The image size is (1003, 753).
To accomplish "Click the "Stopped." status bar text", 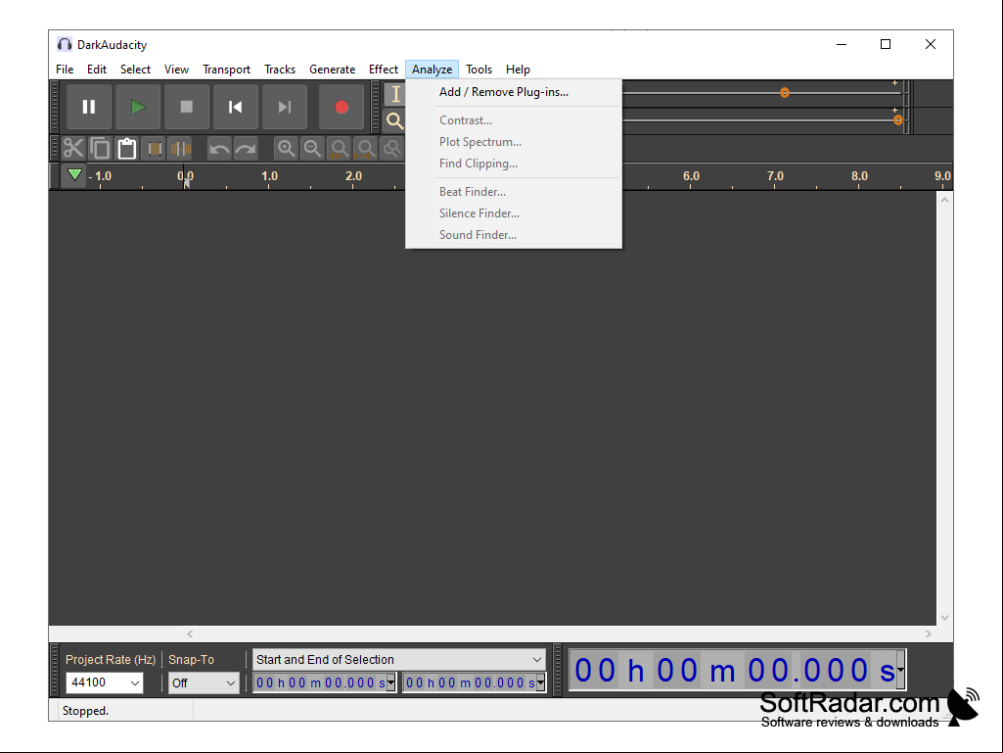I will pyautogui.click(x=86, y=711).
